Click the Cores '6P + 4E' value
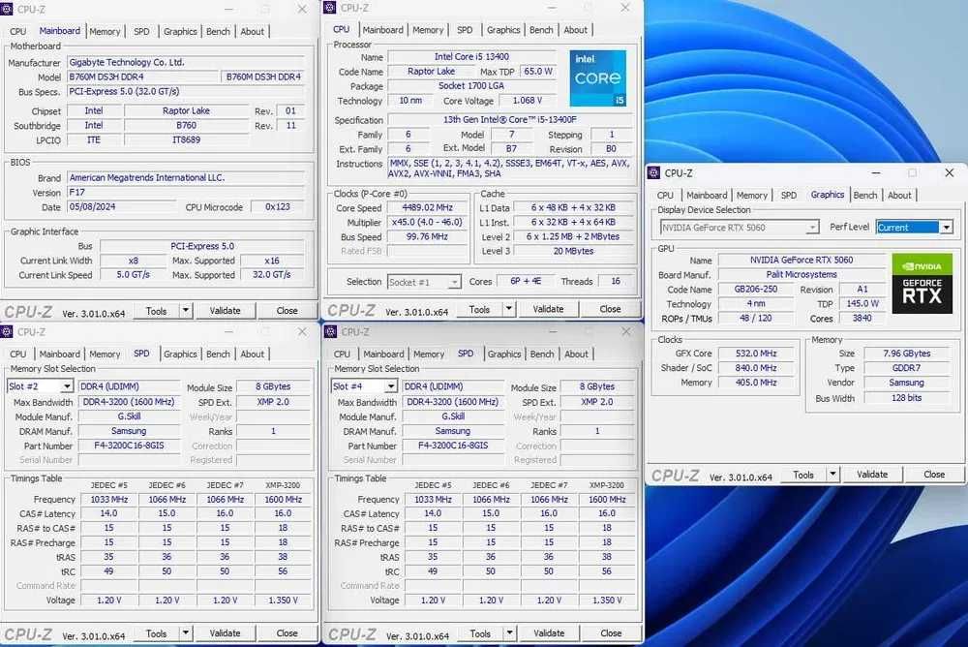 coord(526,281)
